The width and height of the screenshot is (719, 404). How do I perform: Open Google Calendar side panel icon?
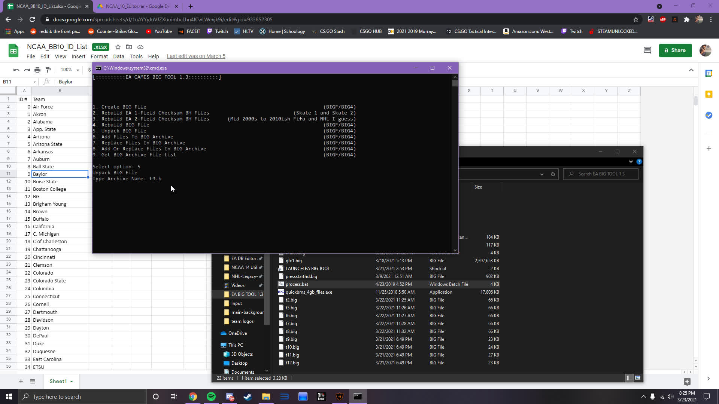tap(709, 74)
